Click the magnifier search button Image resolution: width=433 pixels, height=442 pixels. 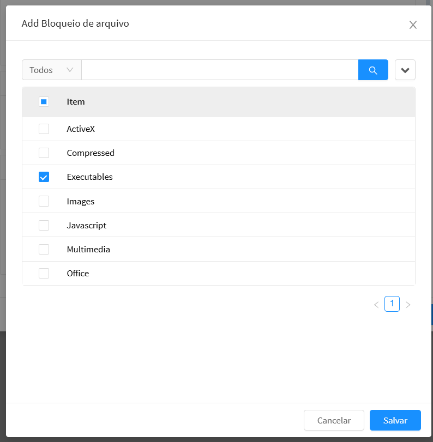[373, 70]
